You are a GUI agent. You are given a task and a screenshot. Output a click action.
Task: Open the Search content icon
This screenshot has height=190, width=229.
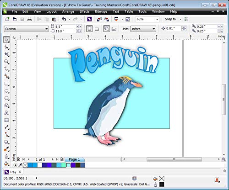89,19
